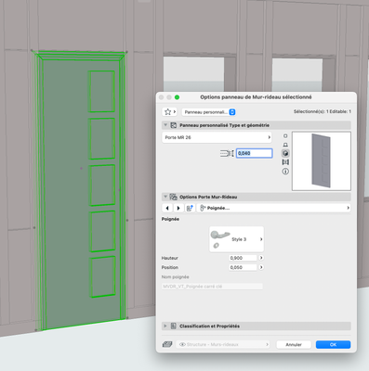Click the Nom poignée text field
The image size is (369, 371).
pyautogui.click(x=212, y=287)
